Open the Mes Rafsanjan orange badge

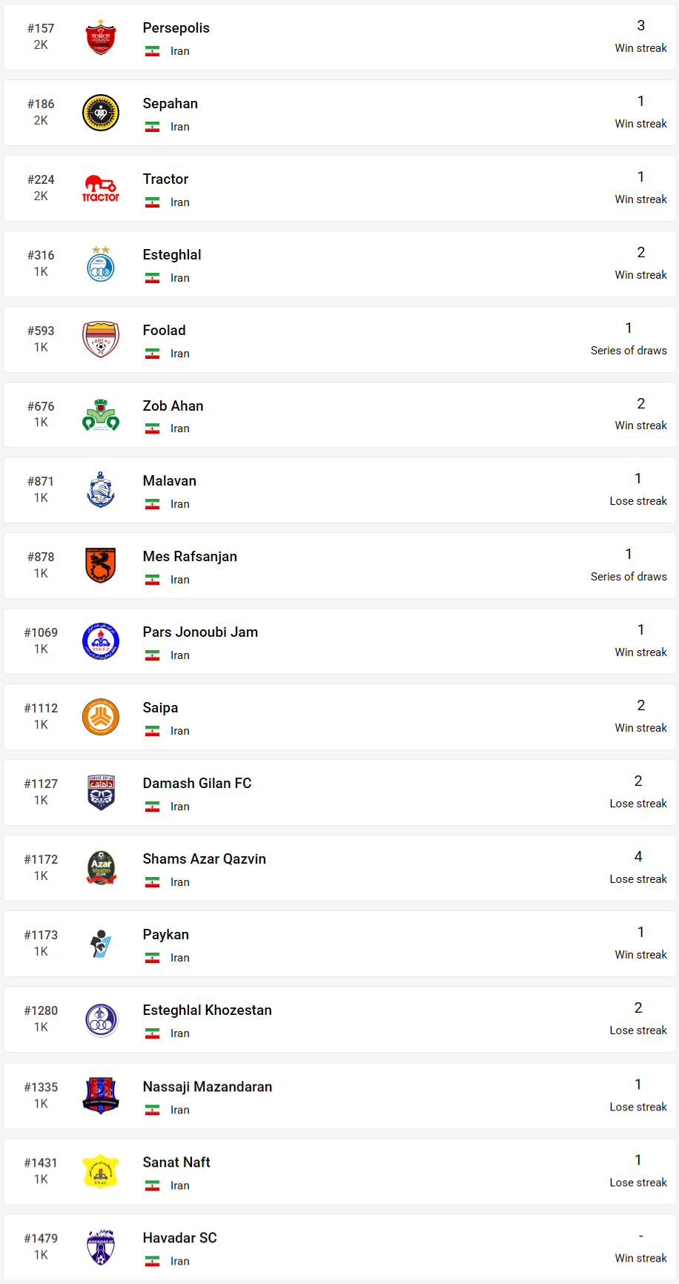pos(101,566)
